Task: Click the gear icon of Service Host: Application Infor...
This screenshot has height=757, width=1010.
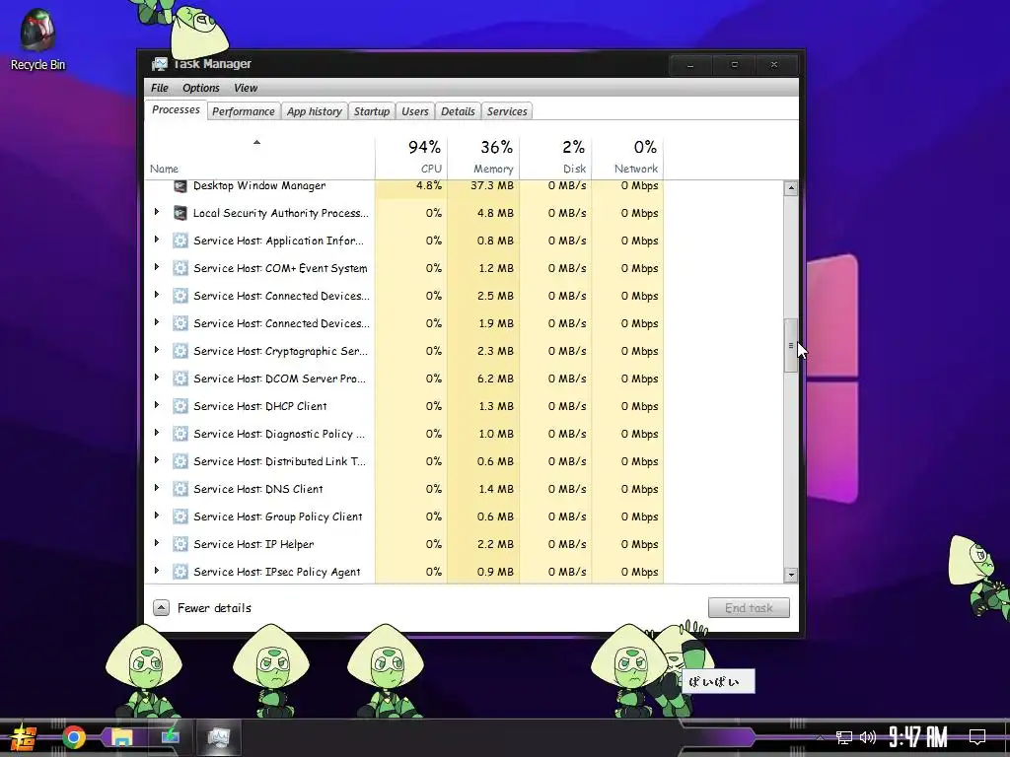Action: (x=180, y=241)
